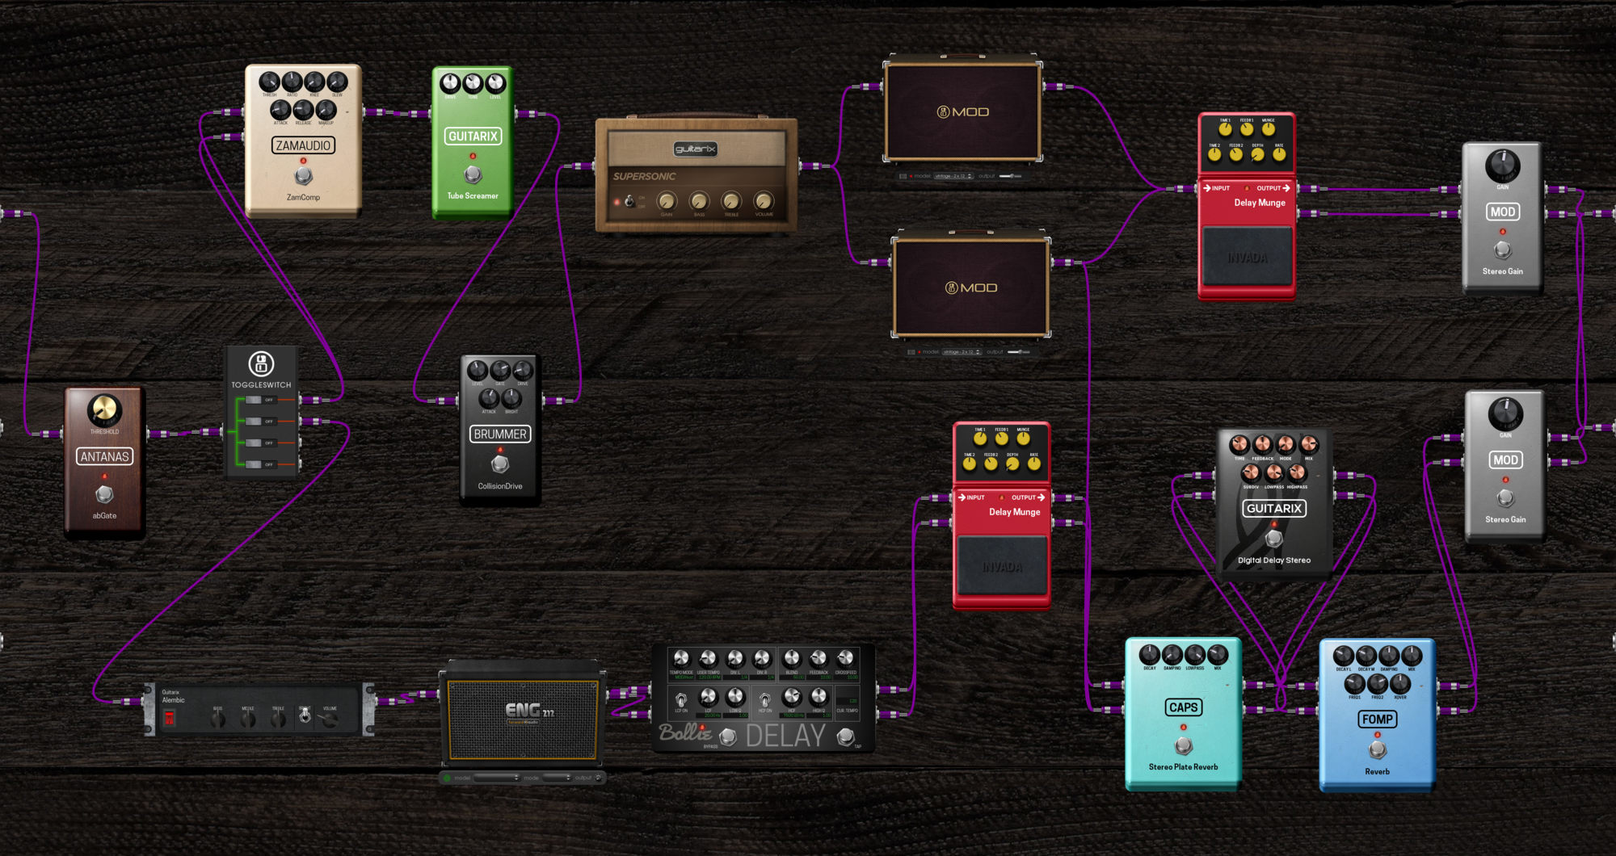Click the FOMP Reverb Xover knob
The width and height of the screenshot is (1616, 856).
1400,683
